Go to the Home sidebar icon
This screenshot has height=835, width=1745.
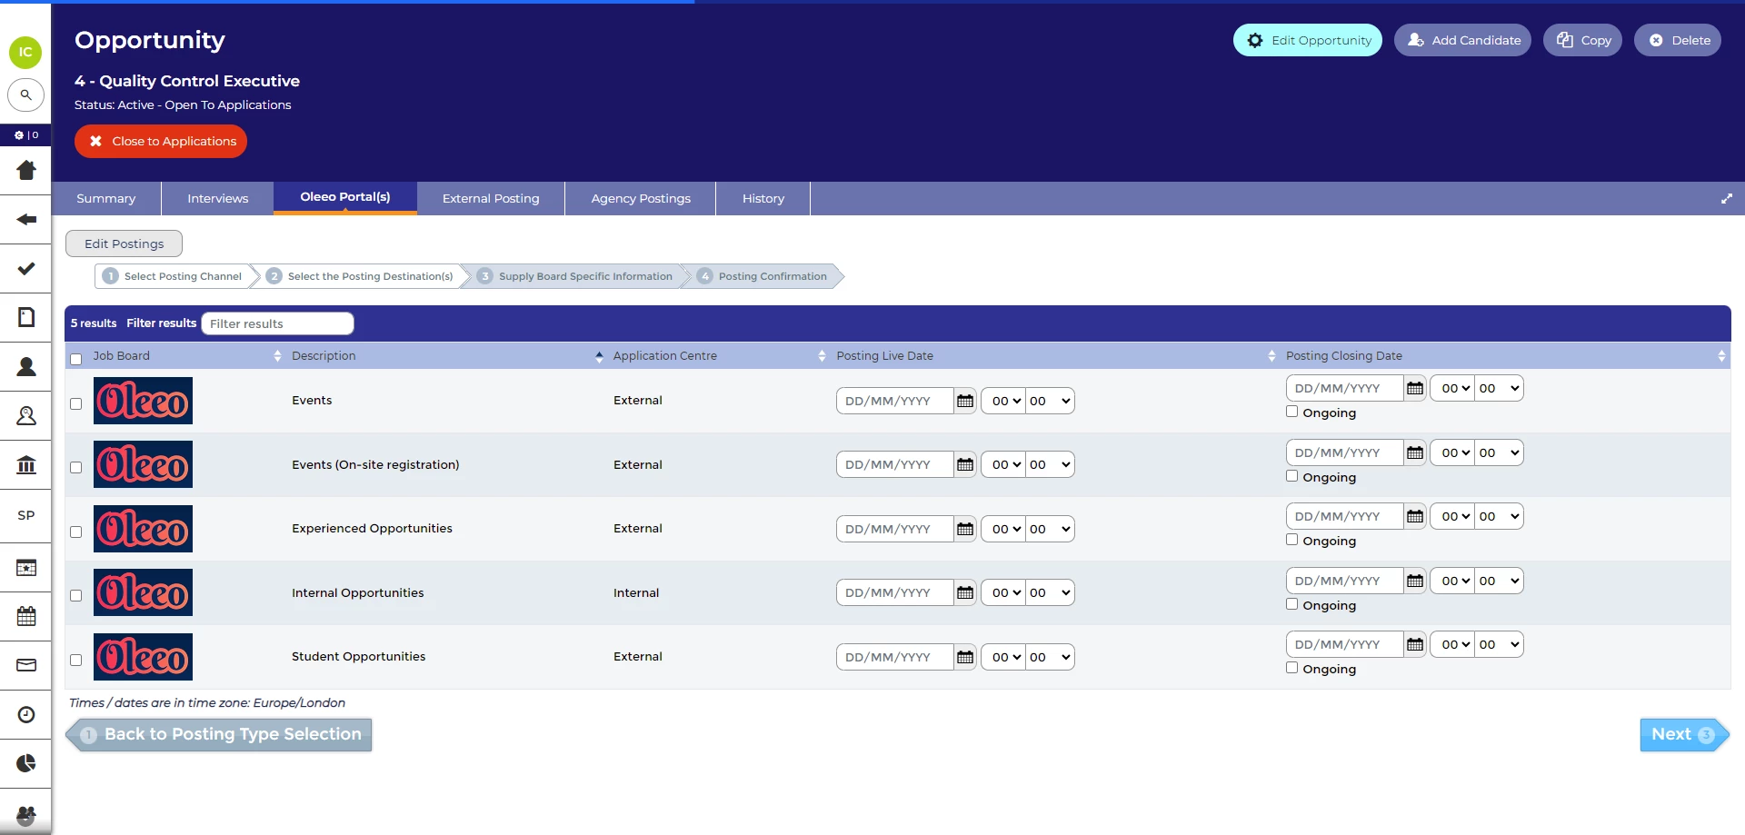coord(26,170)
